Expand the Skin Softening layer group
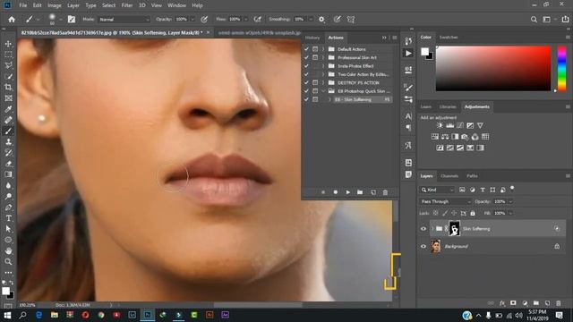Viewport: 573px width, 322px height. pyautogui.click(x=432, y=229)
